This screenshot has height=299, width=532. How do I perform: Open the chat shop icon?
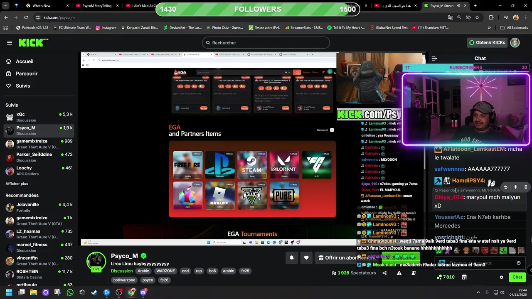pyautogui.click(x=464, y=277)
